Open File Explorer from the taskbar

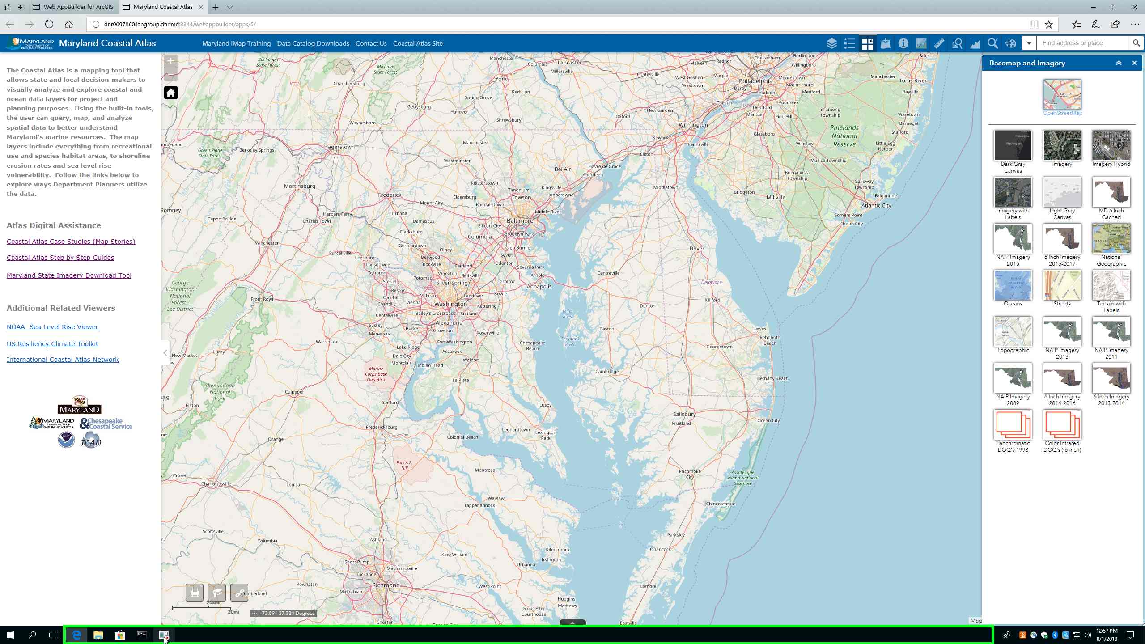point(98,635)
